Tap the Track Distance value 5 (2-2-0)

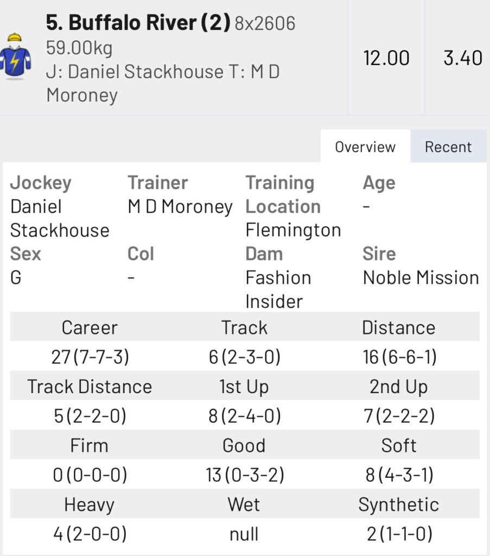(x=90, y=416)
